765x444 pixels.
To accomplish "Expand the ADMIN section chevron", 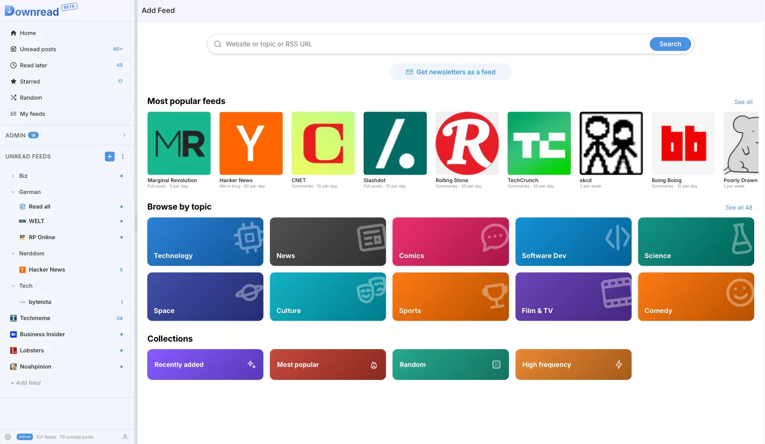I will pyautogui.click(x=124, y=135).
